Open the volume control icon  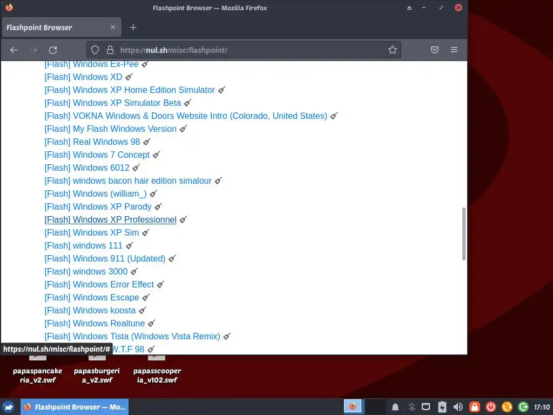(x=458, y=407)
